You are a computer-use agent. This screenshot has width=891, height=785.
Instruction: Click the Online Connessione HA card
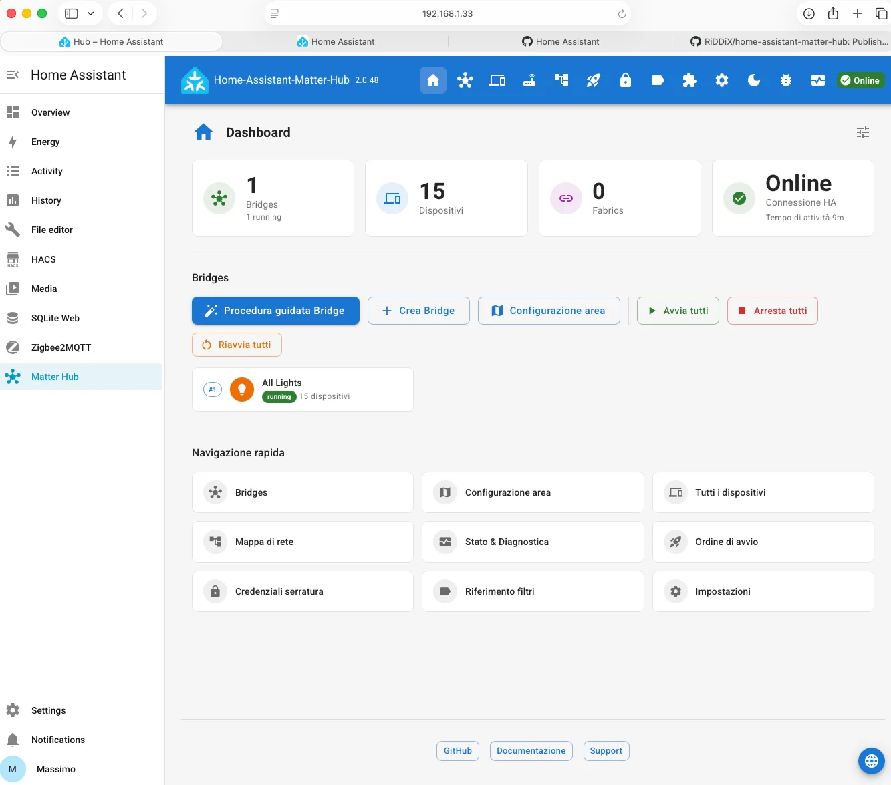793,198
